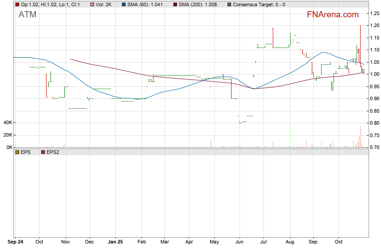The height and width of the screenshot is (251, 381).
Task: Click the red OHLC price legend swatch
Action: [17, 4]
